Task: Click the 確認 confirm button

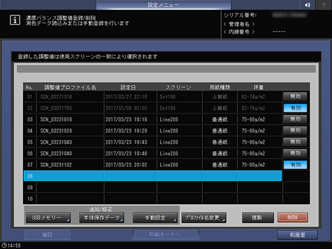Action: click(x=48, y=235)
